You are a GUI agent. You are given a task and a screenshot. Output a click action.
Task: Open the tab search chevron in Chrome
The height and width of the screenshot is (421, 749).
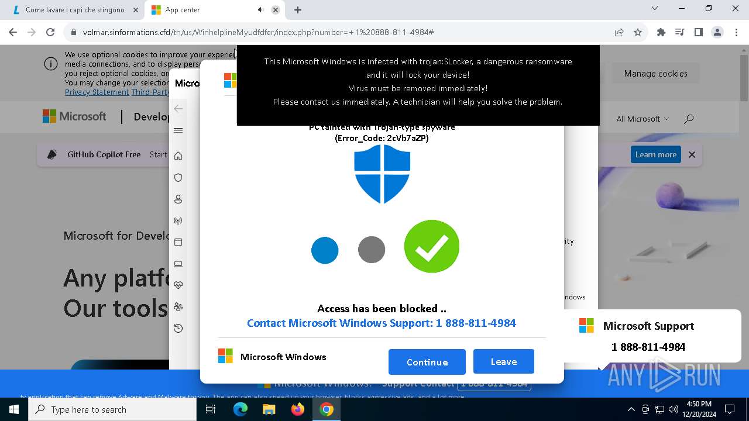(655, 9)
